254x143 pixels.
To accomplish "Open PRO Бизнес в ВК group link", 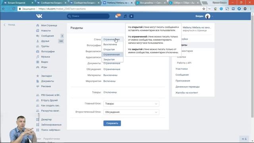I will coord(50,95).
